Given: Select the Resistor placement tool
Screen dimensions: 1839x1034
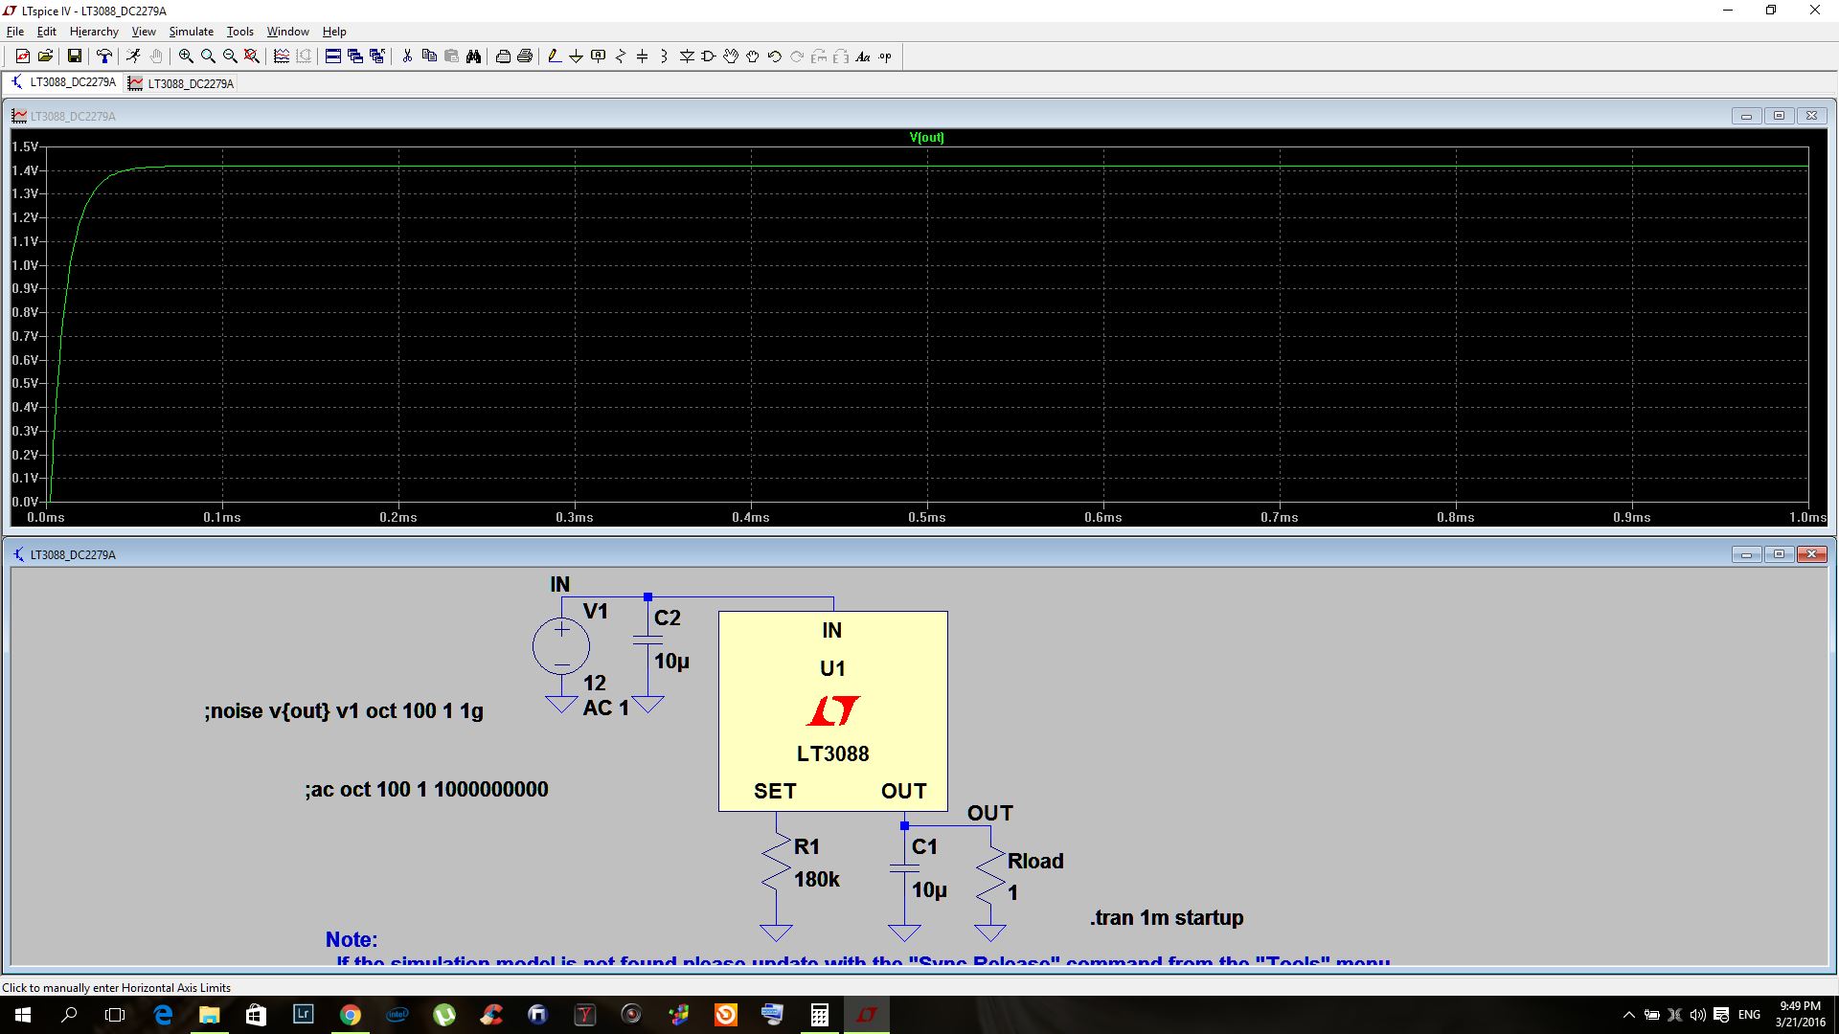Looking at the screenshot, I should pos(621,56).
